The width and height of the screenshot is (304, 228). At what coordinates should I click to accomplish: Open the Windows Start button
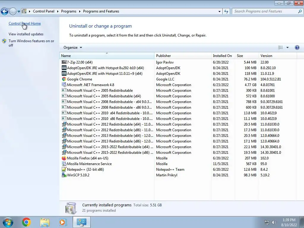point(8,222)
